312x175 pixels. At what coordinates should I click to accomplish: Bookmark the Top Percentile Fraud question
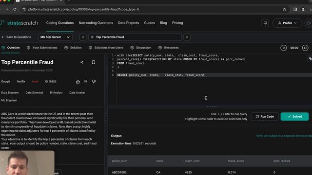click(94, 62)
